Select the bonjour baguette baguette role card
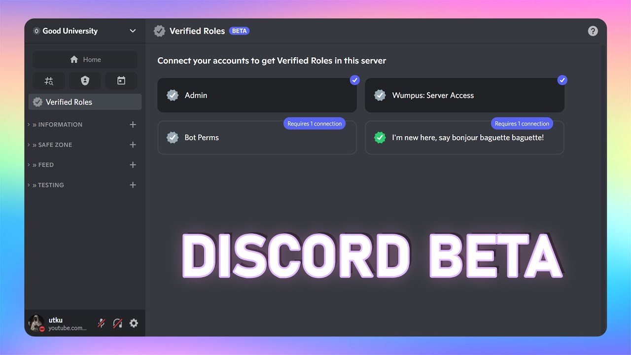The width and height of the screenshot is (631, 355). coord(464,138)
